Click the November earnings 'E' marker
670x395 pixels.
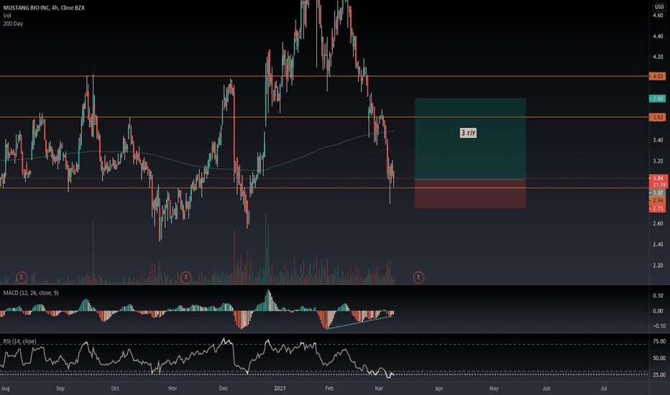coord(185,277)
